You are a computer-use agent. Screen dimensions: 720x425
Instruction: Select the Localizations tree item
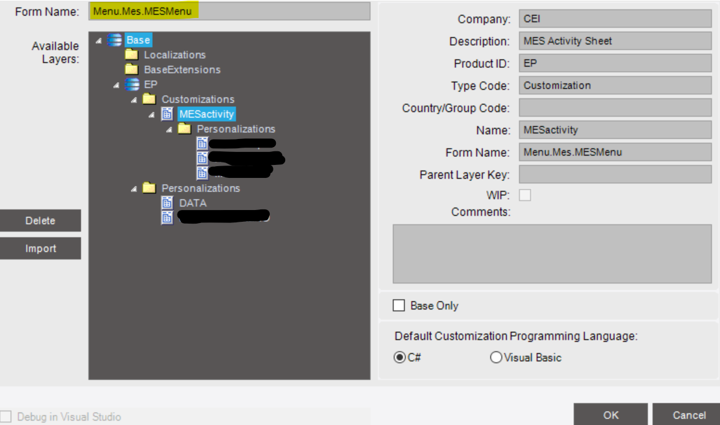[175, 54]
